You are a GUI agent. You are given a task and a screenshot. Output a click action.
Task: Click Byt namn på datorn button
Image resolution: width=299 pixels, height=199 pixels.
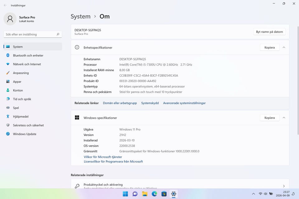269,32
